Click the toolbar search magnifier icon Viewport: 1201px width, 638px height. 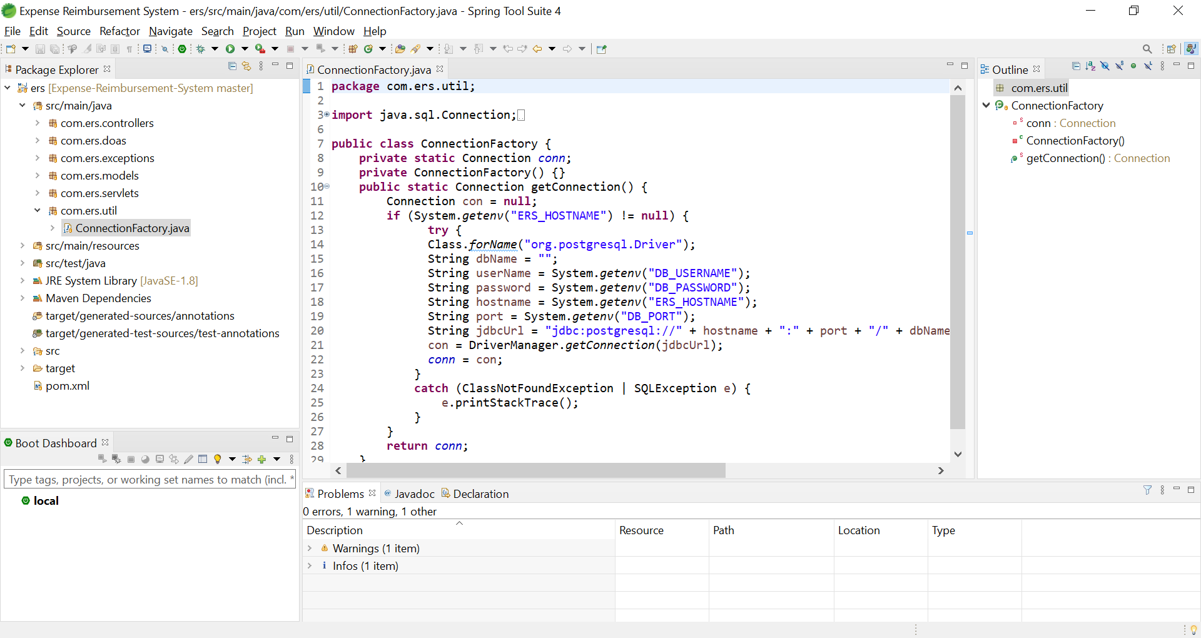(1147, 49)
